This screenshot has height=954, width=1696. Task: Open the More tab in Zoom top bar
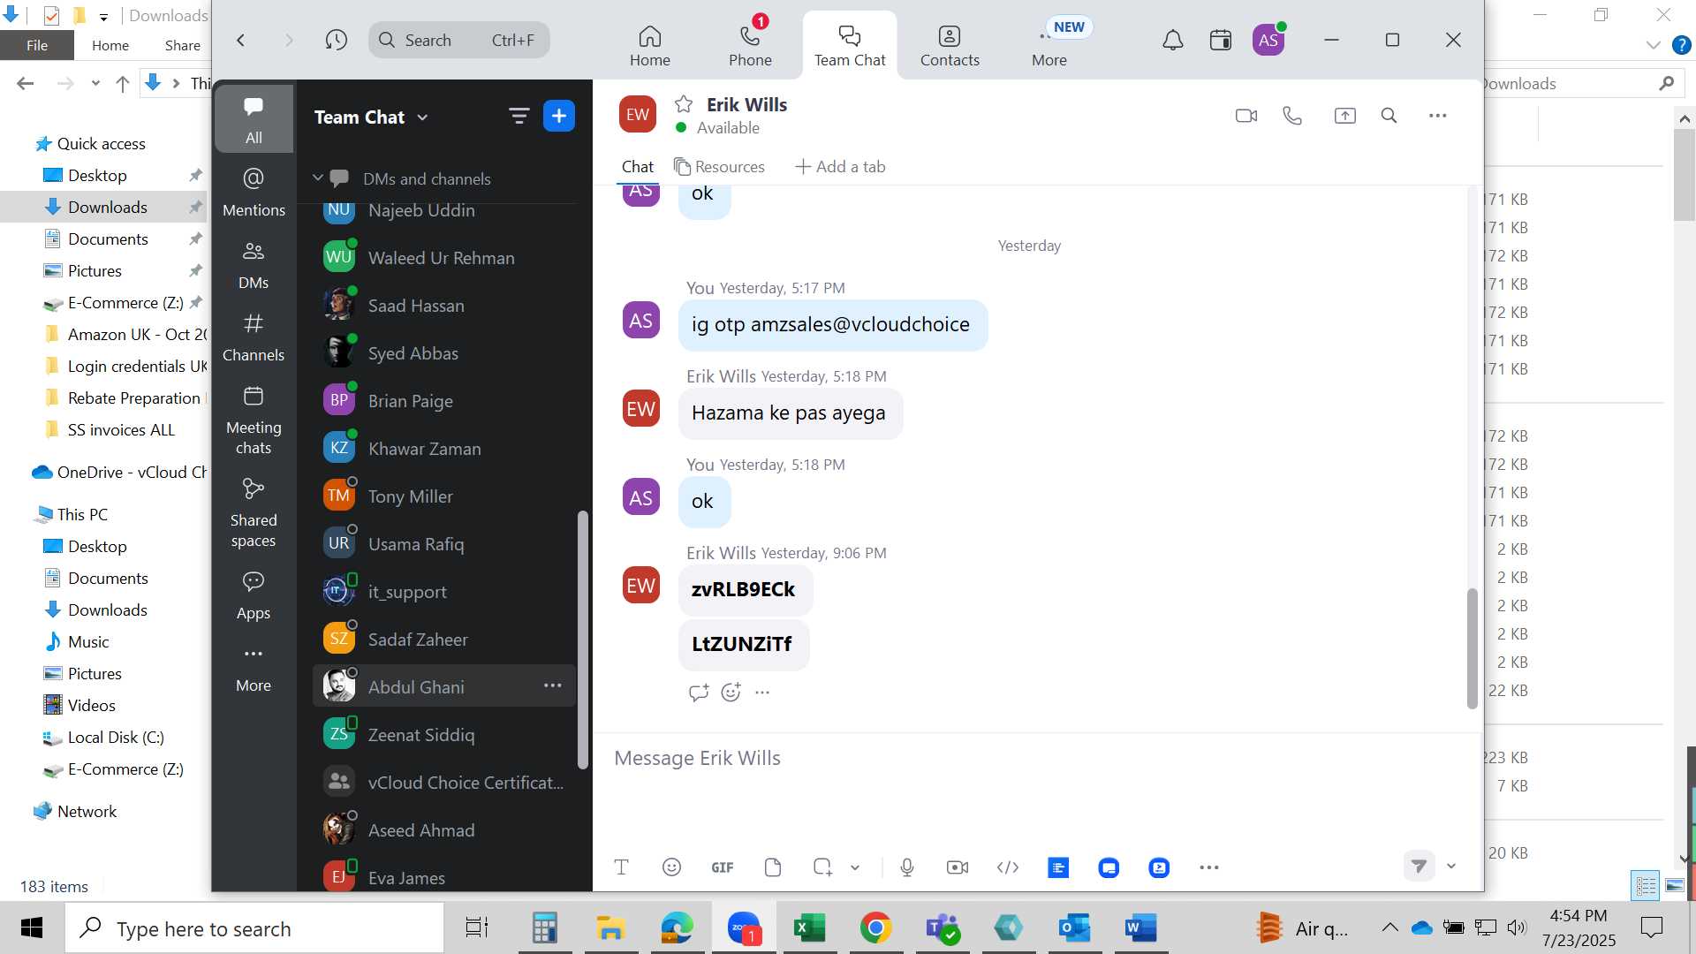pyautogui.click(x=1049, y=46)
